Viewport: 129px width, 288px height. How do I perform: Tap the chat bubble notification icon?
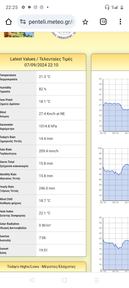pos(29,7)
